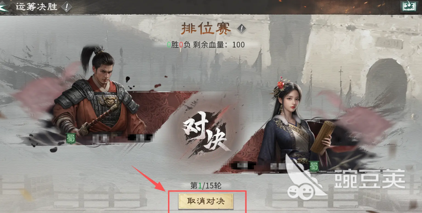This screenshot has width=422, height=213.
Task: Cancel the match with 取消对决
Action: (206, 201)
